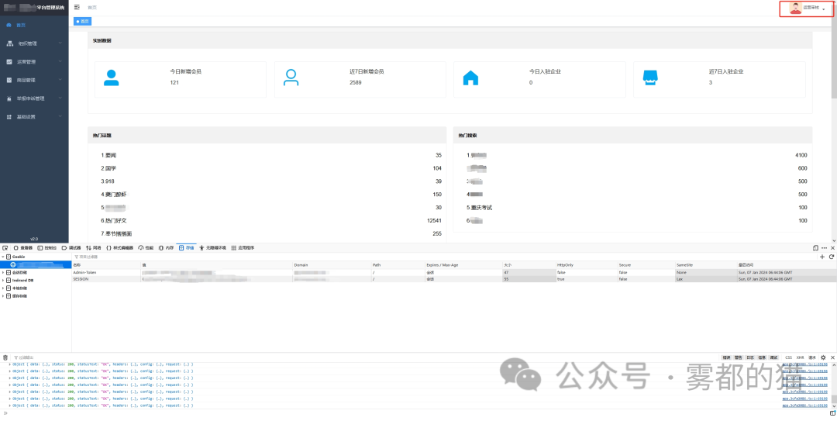The width and height of the screenshot is (837, 421).
Task: Click hot topic 1.要闻
Action: point(108,156)
